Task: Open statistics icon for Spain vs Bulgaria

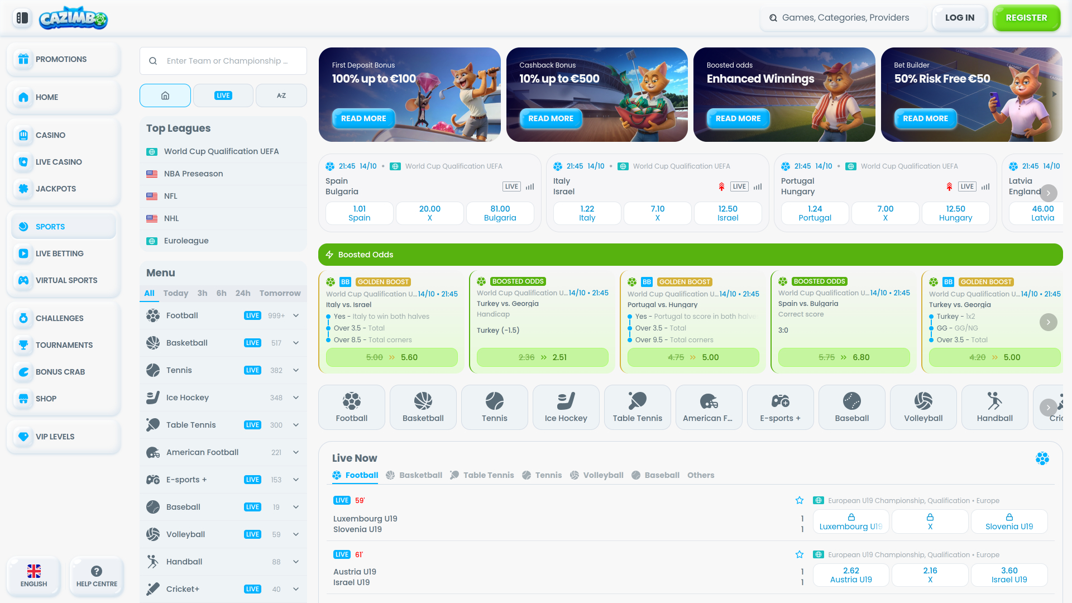Action: click(x=530, y=186)
